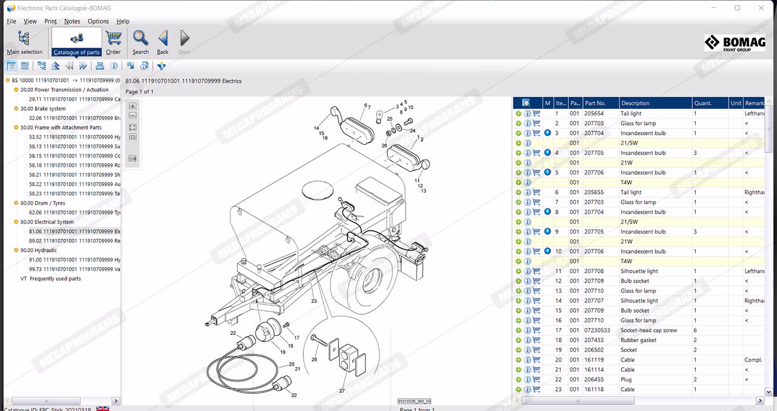Collapse the 90.00 Hydraulic group
777x411 pixels.
pyautogui.click(x=16, y=250)
